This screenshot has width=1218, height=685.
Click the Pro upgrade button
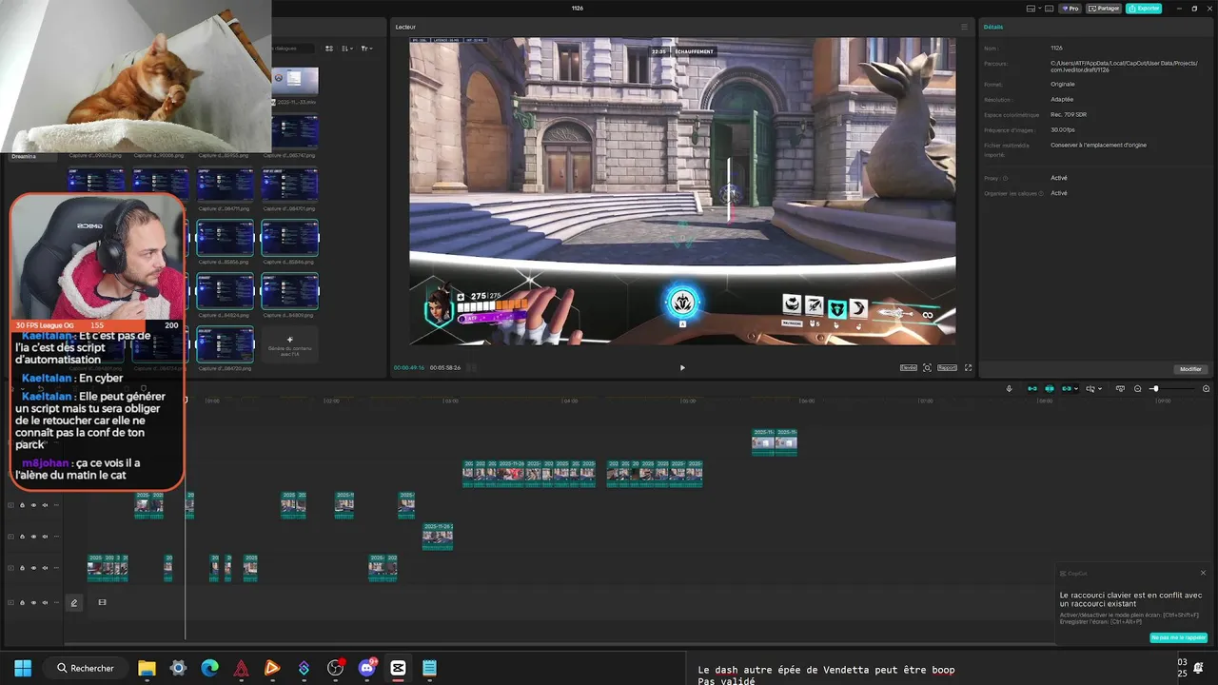1070,9
